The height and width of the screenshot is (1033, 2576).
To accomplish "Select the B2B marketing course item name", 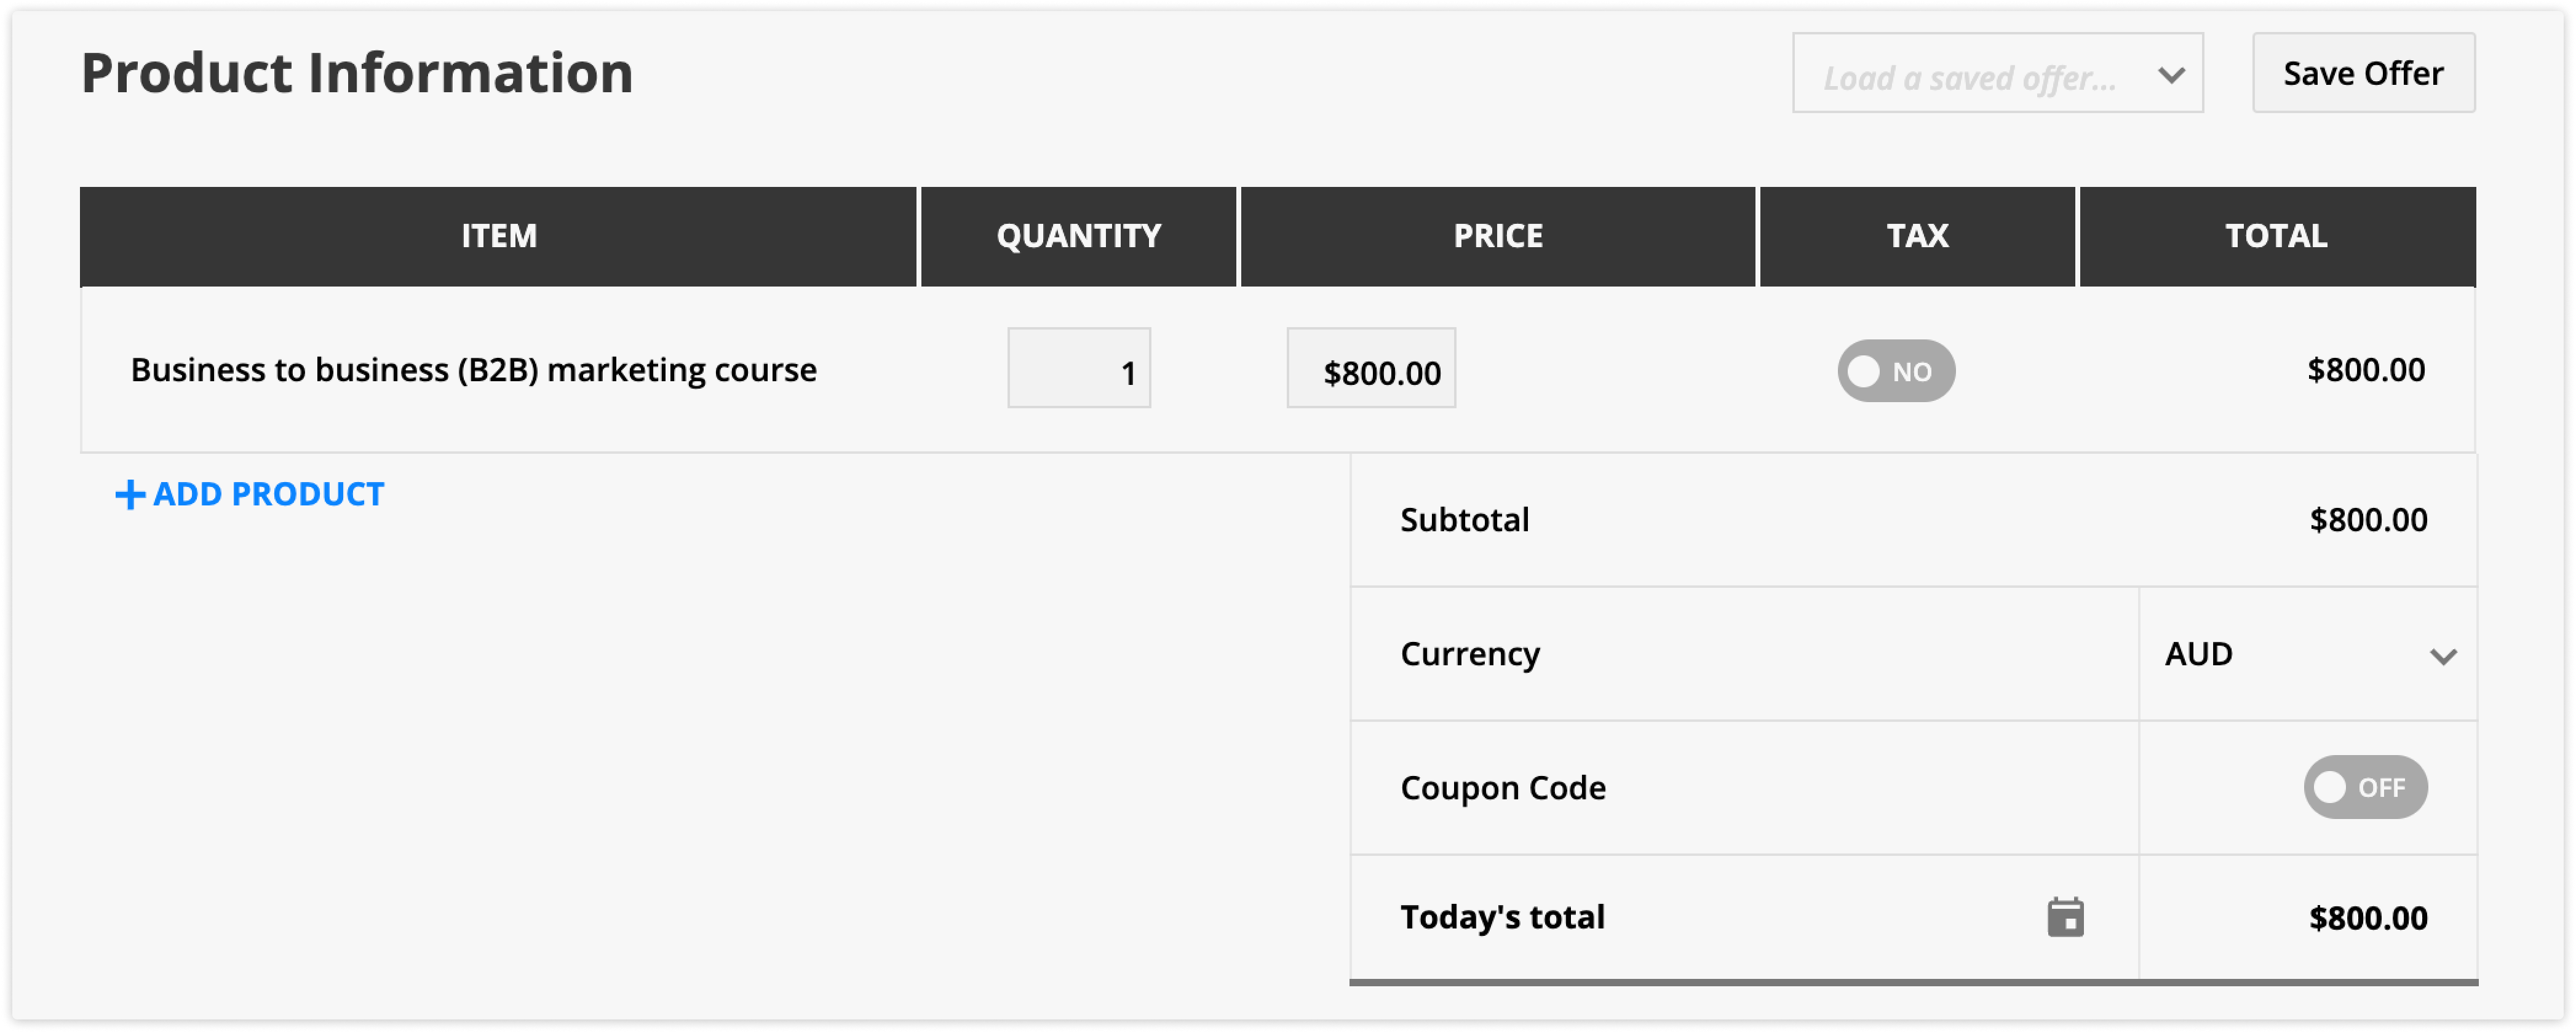I will pos(474,370).
